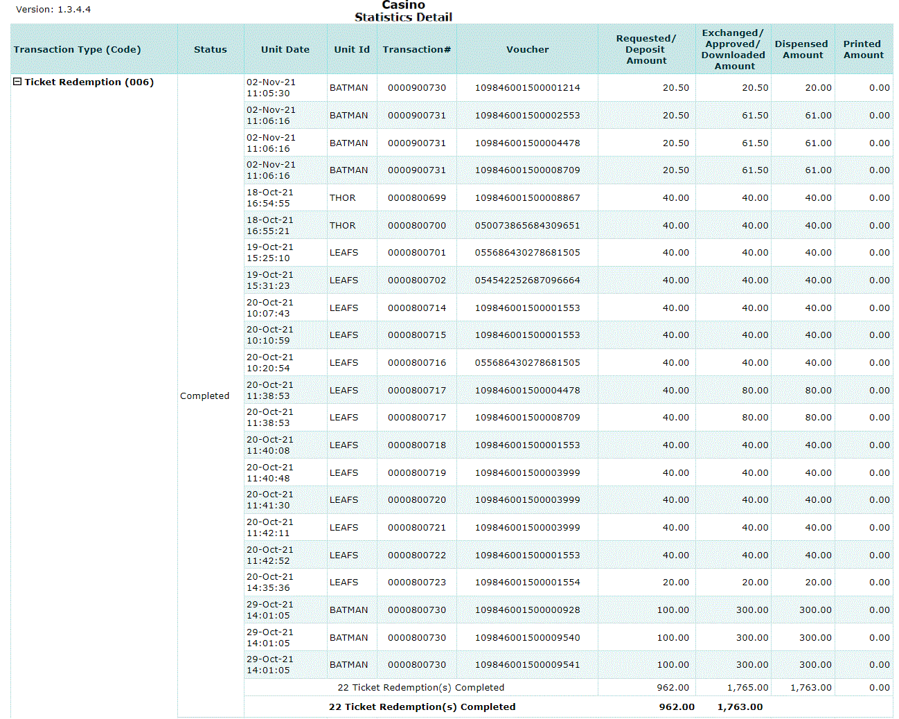This screenshot has height=719, width=899.
Task: Click the bold 22 Ticket Redemption(s) Completed row
Action: pos(422,707)
